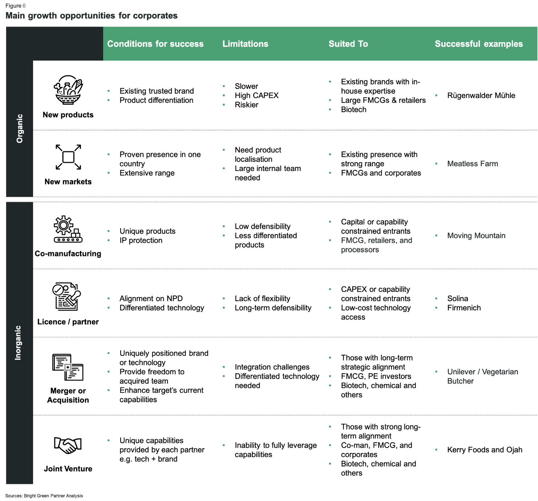Toggle the bullet beside 'Existing trusted brand'
Screen dimensions: 538x501
[109, 91]
